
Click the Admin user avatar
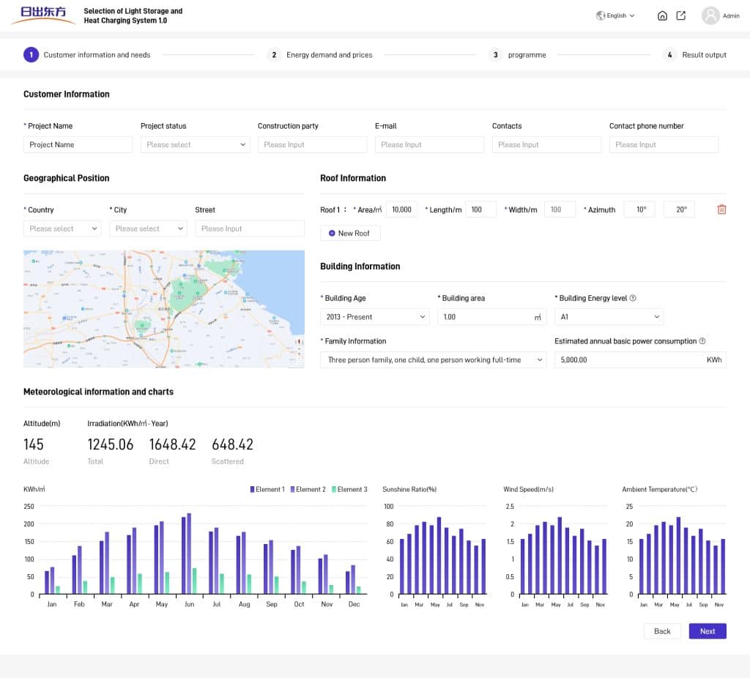tap(710, 15)
